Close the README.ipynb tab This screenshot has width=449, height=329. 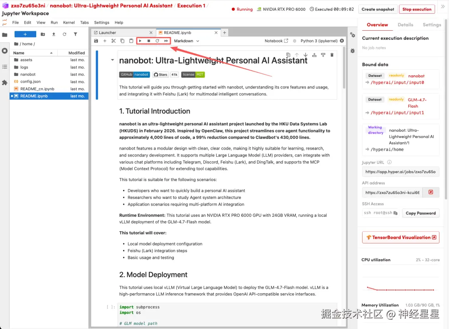point(216,33)
